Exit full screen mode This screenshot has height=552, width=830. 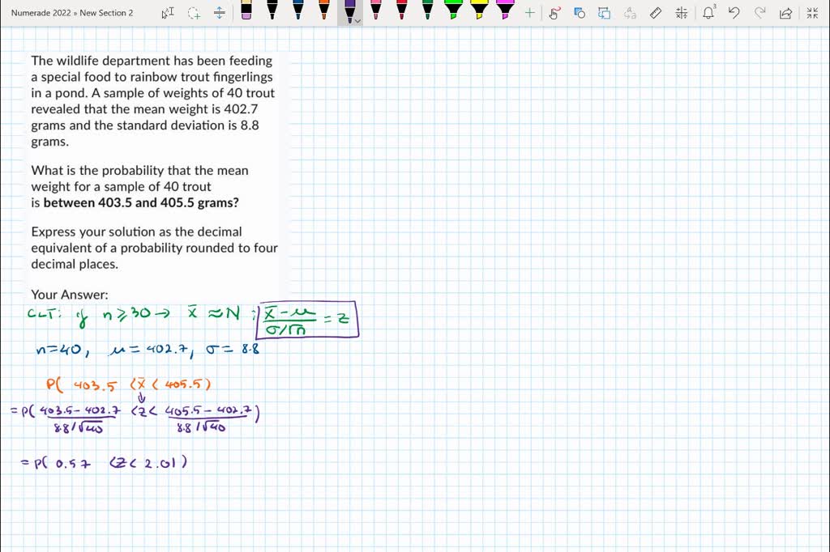pos(812,13)
